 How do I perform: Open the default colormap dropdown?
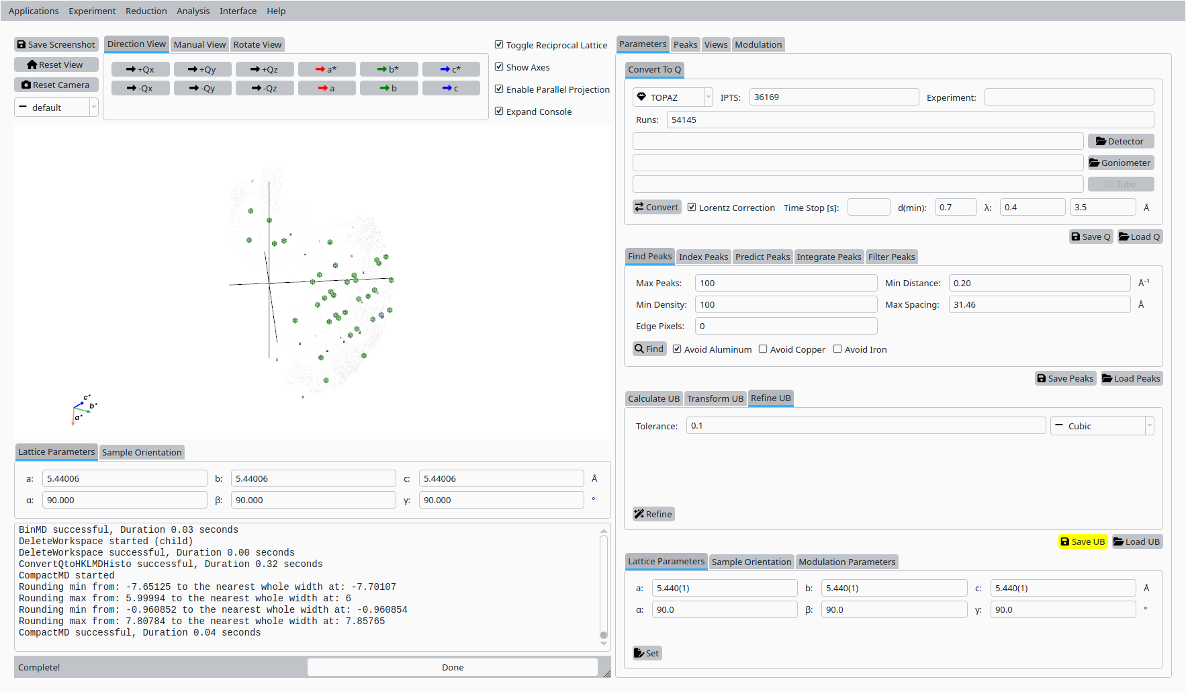click(56, 107)
